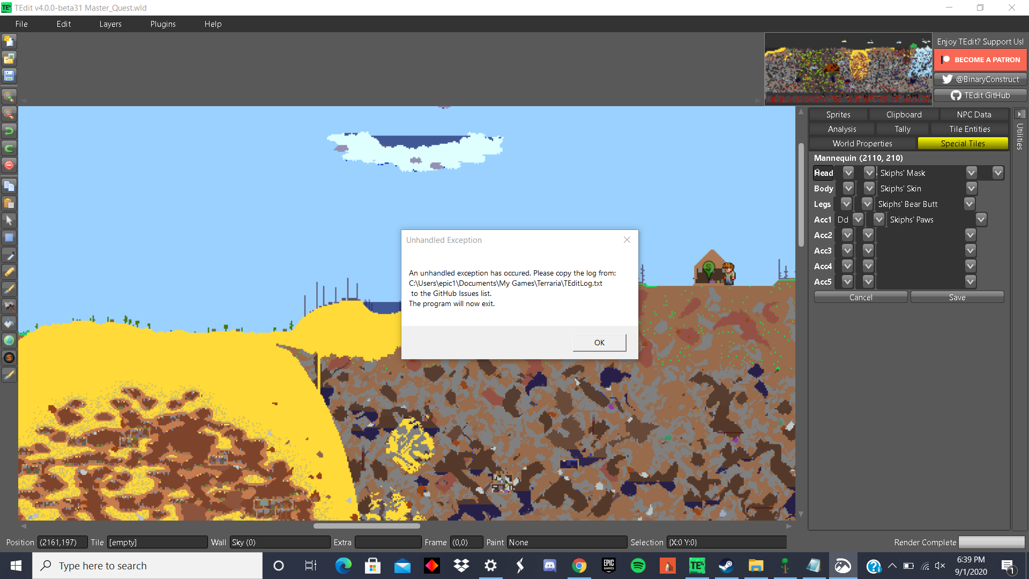Screen dimensions: 1029x579
Task: Open the Head slot item dropdown
Action: point(972,173)
